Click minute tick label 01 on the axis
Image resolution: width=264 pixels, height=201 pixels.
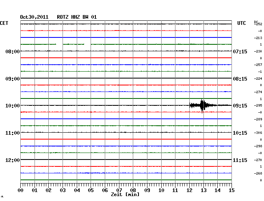click(35, 190)
